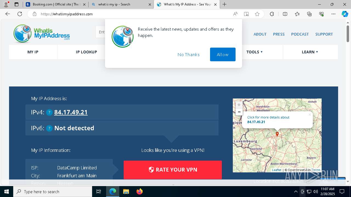Zoom out on the map with minus
The height and width of the screenshot is (197, 351).
pyautogui.click(x=239, y=112)
